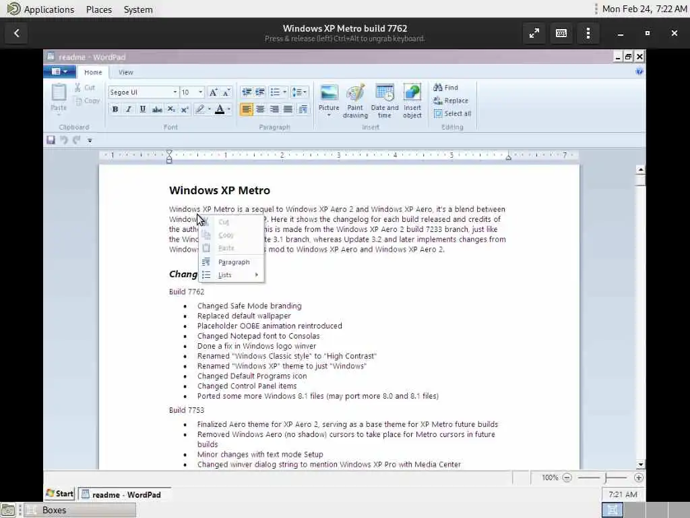
Task: Select Center text alignment button
Action: click(261, 109)
